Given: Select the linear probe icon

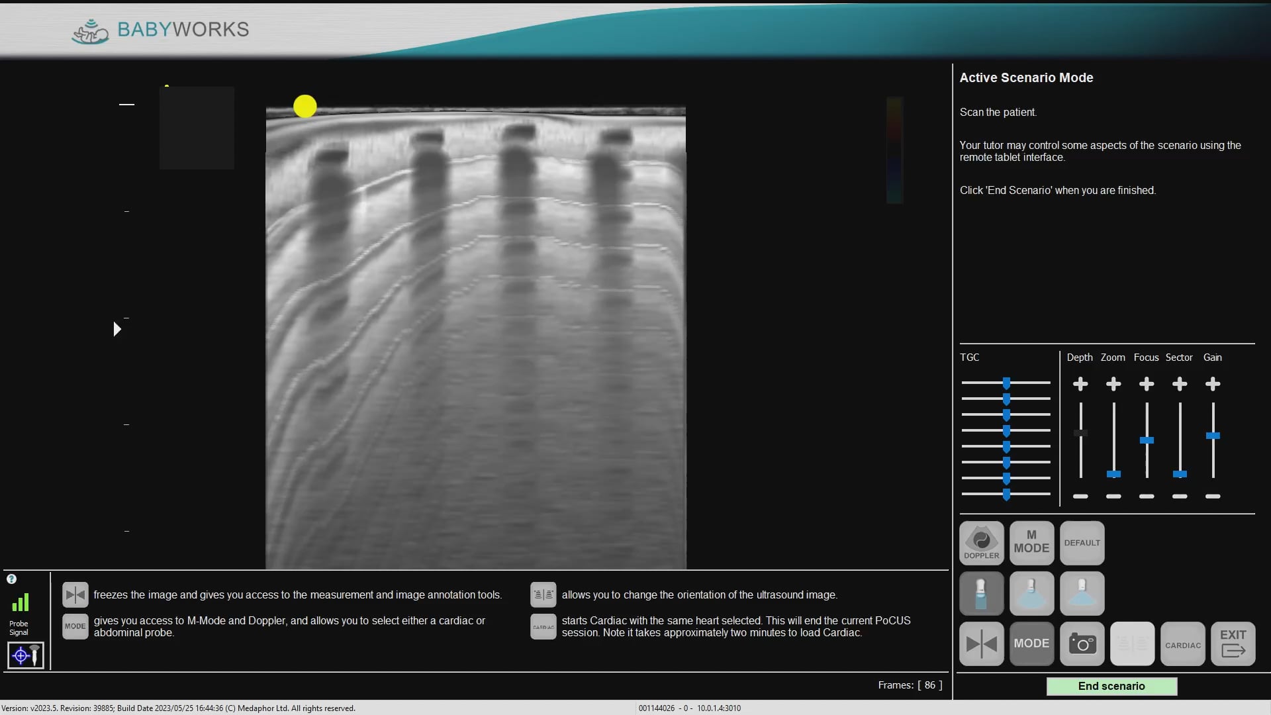Looking at the screenshot, I should pos(981,593).
